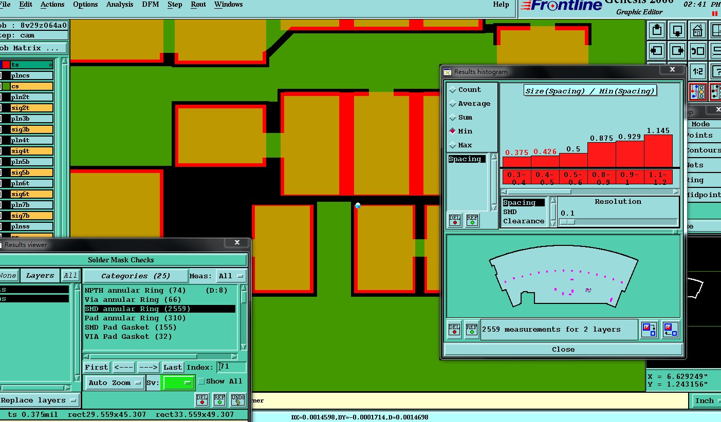Select Via annular Ring (66) category
Screen dimensions: 721x422
pyautogui.click(x=133, y=300)
